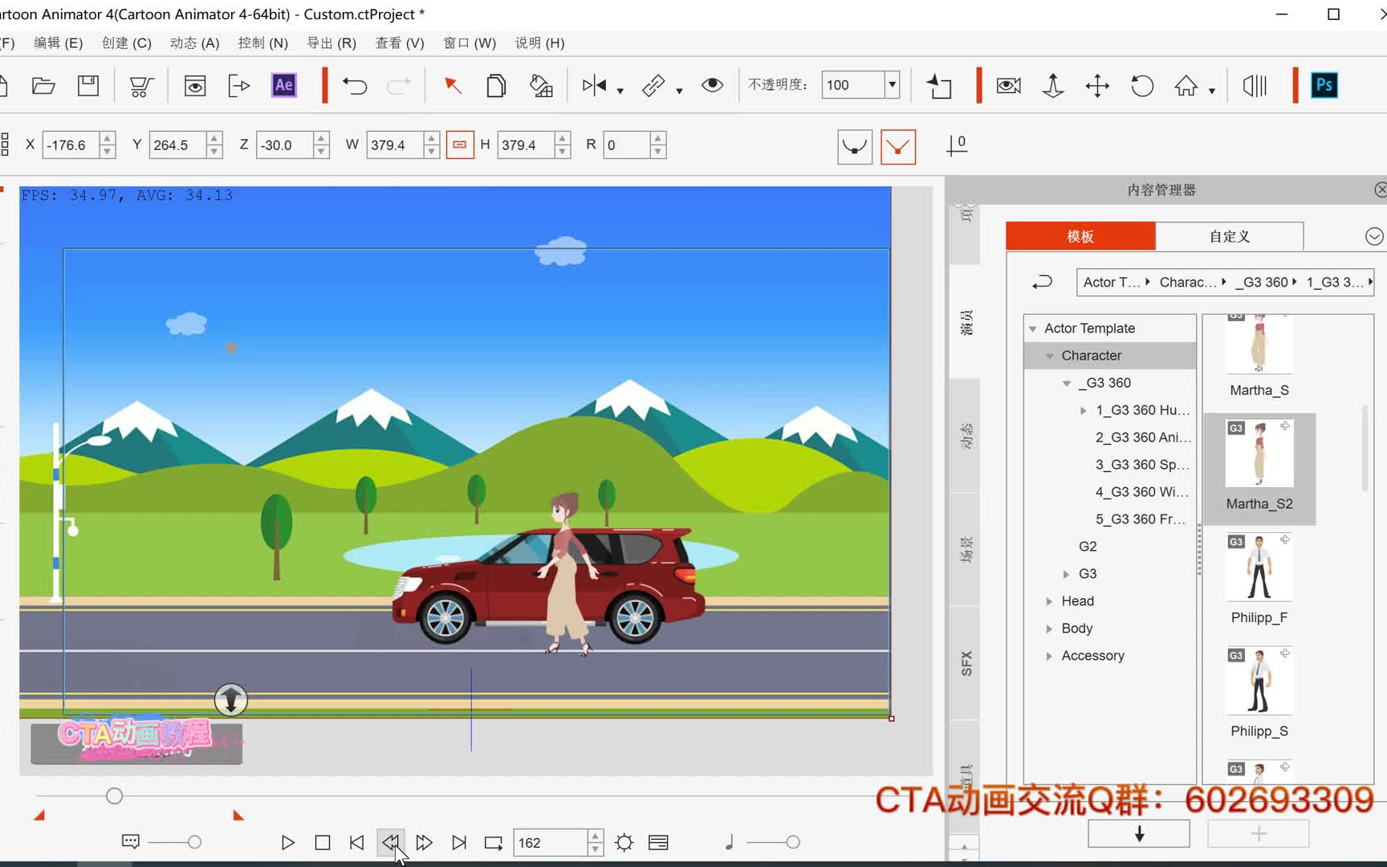This screenshot has height=867, width=1387.
Task: Toggle width-height aspect ratio lock
Action: (x=459, y=145)
